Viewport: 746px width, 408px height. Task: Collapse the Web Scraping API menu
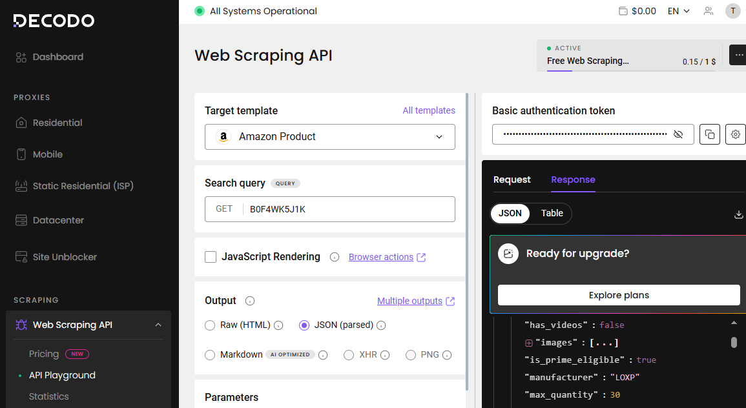[158, 325]
